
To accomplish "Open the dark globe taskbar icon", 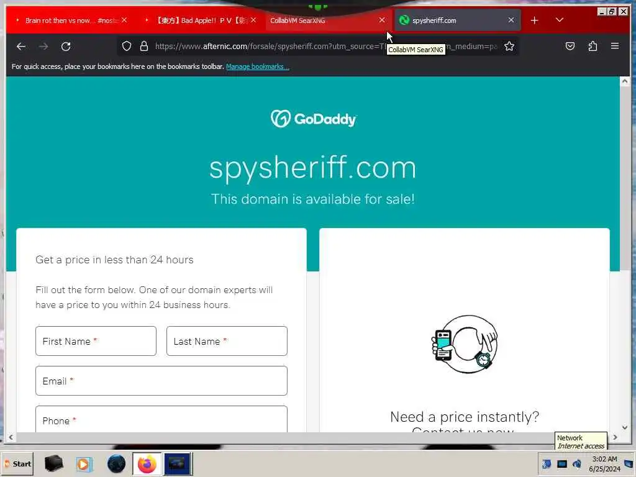I will click(116, 464).
